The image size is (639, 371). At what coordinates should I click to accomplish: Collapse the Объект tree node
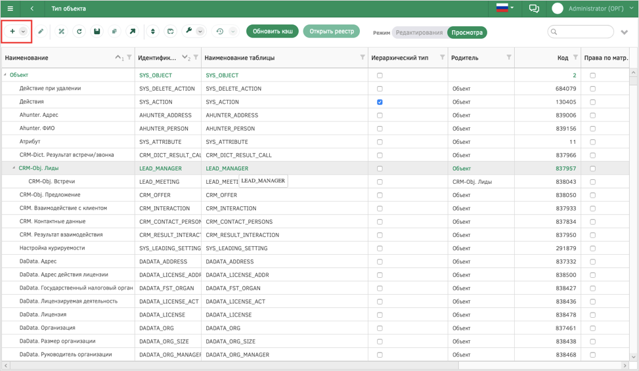5,75
